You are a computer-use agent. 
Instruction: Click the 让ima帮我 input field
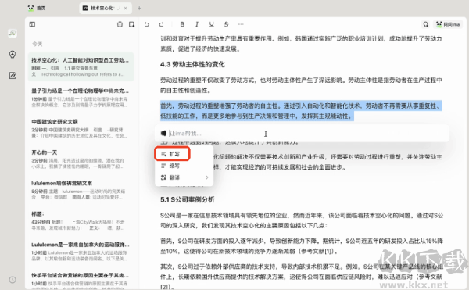point(302,134)
